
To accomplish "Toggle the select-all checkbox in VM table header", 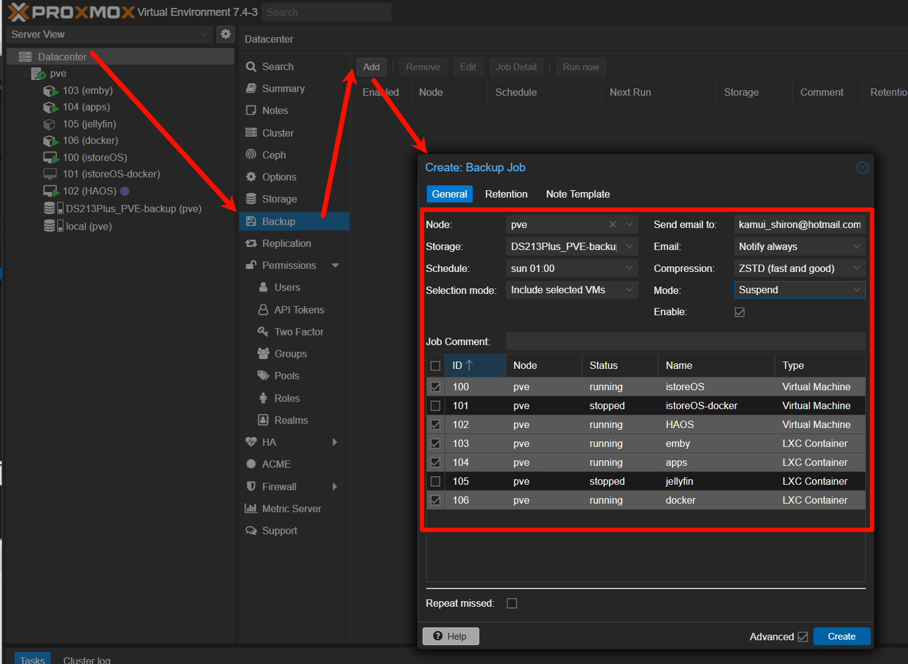I will point(435,366).
